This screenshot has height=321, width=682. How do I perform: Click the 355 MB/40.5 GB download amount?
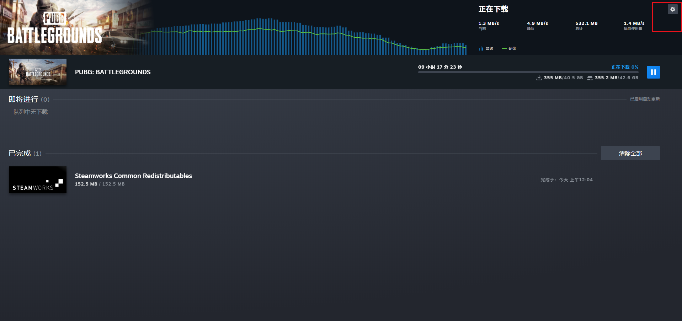[x=563, y=78]
